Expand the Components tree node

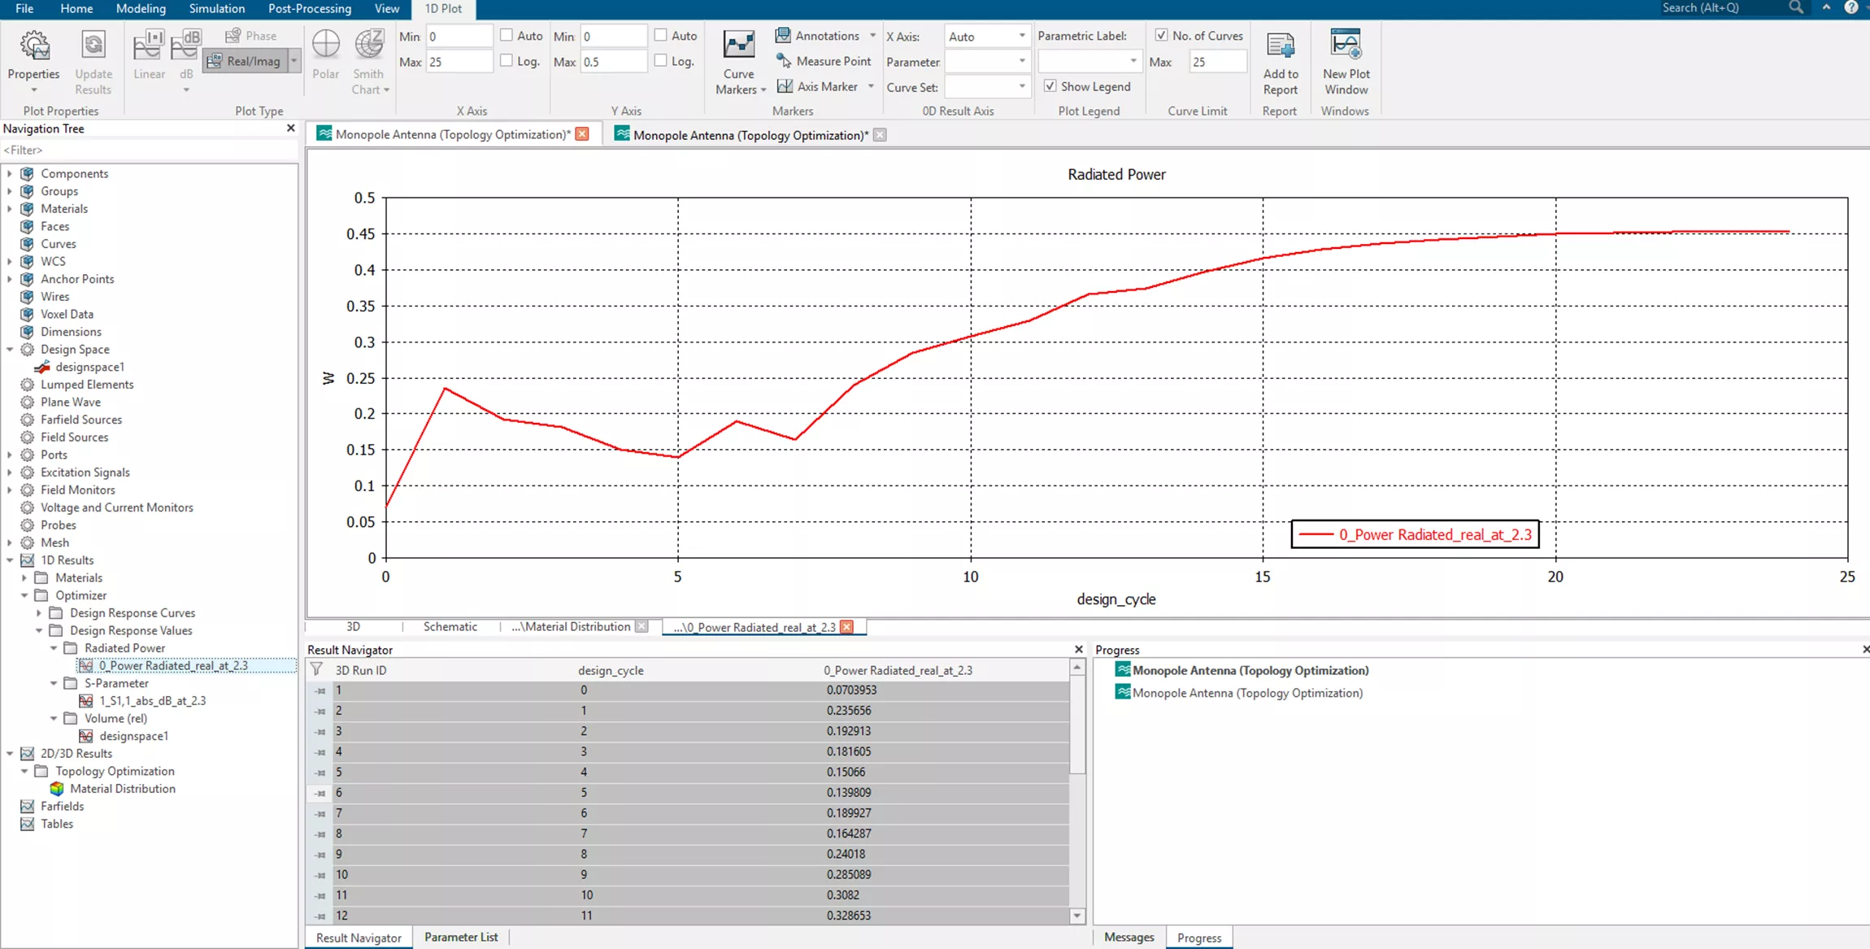coord(10,173)
